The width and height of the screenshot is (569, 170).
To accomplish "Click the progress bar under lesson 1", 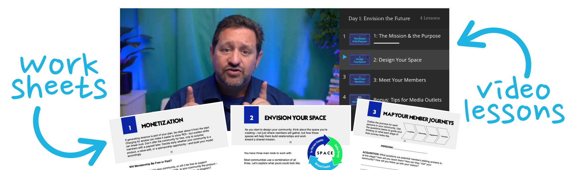I will pos(386,43).
